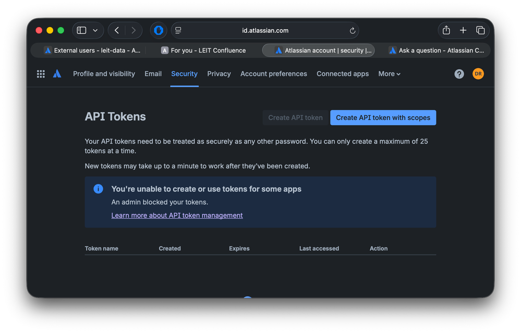
Task: Open a new tab with the plus icon
Action: coord(463,30)
